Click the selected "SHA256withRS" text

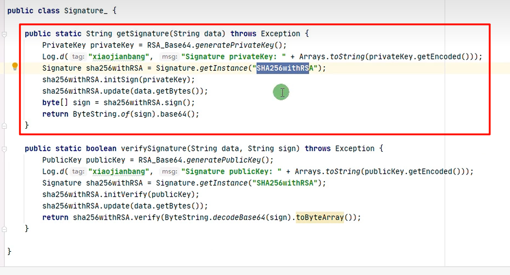283,68
